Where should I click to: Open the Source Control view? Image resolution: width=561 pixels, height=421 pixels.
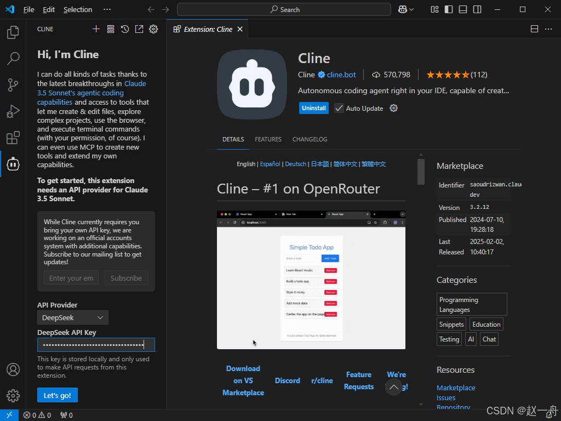pyautogui.click(x=13, y=85)
